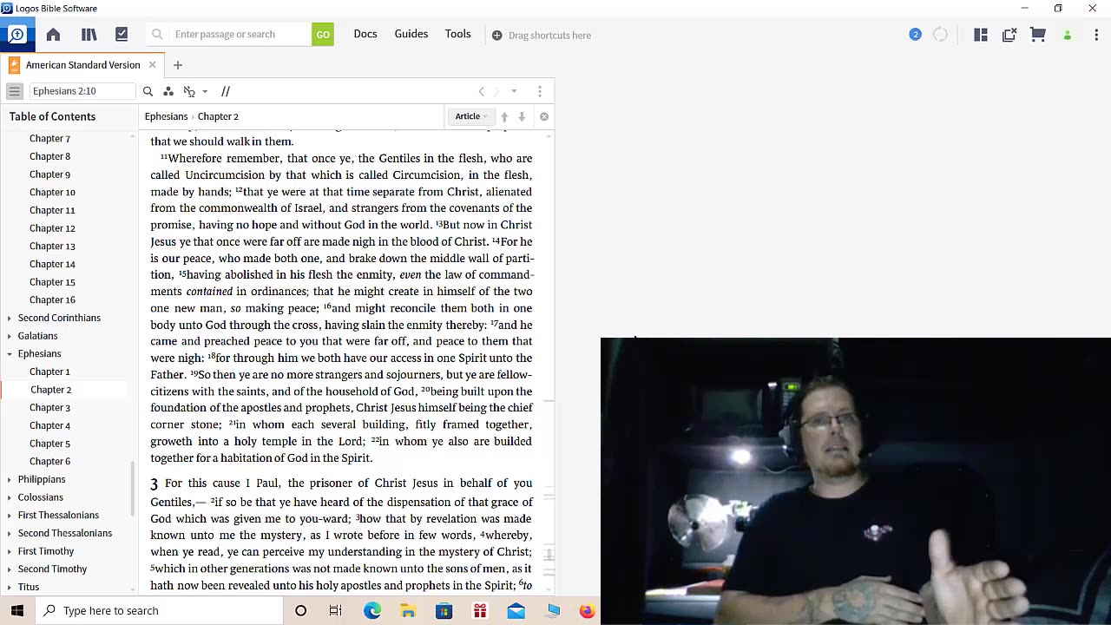The width and height of the screenshot is (1111, 625).
Task: Click the Chapter 2 breadcrumb link
Action: (x=218, y=116)
